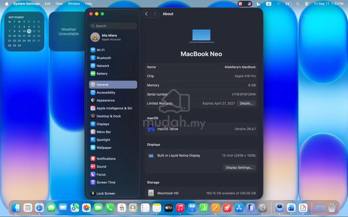Go back with the left chevron
This screenshot has width=348, height=217.
tap(146, 14)
